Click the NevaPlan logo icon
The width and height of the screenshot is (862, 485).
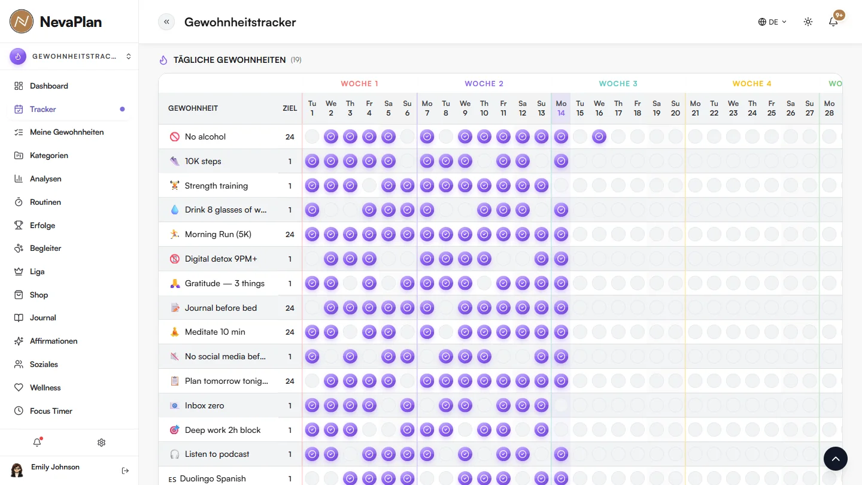pyautogui.click(x=22, y=22)
